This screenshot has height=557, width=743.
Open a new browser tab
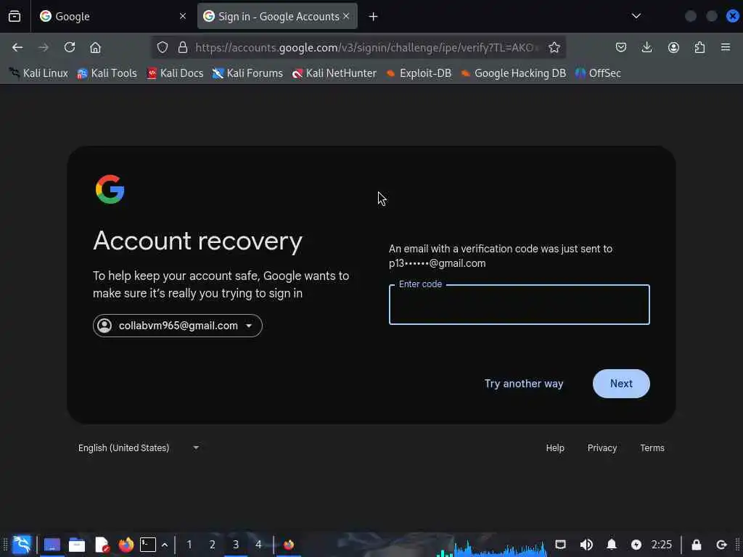point(374,17)
